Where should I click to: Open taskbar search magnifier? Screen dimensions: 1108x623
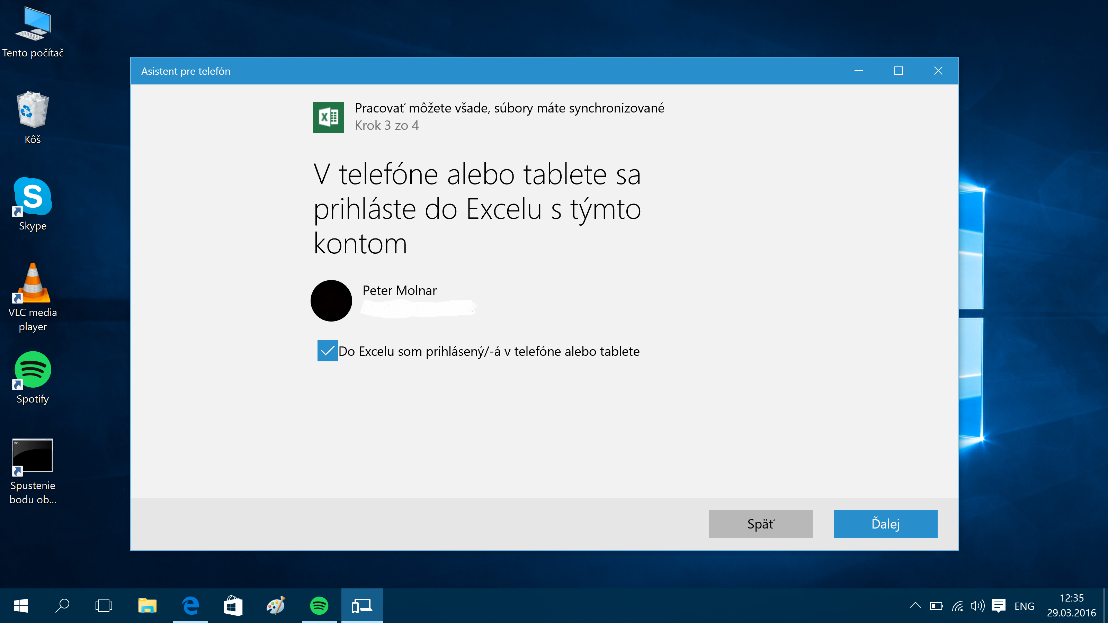(62, 606)
